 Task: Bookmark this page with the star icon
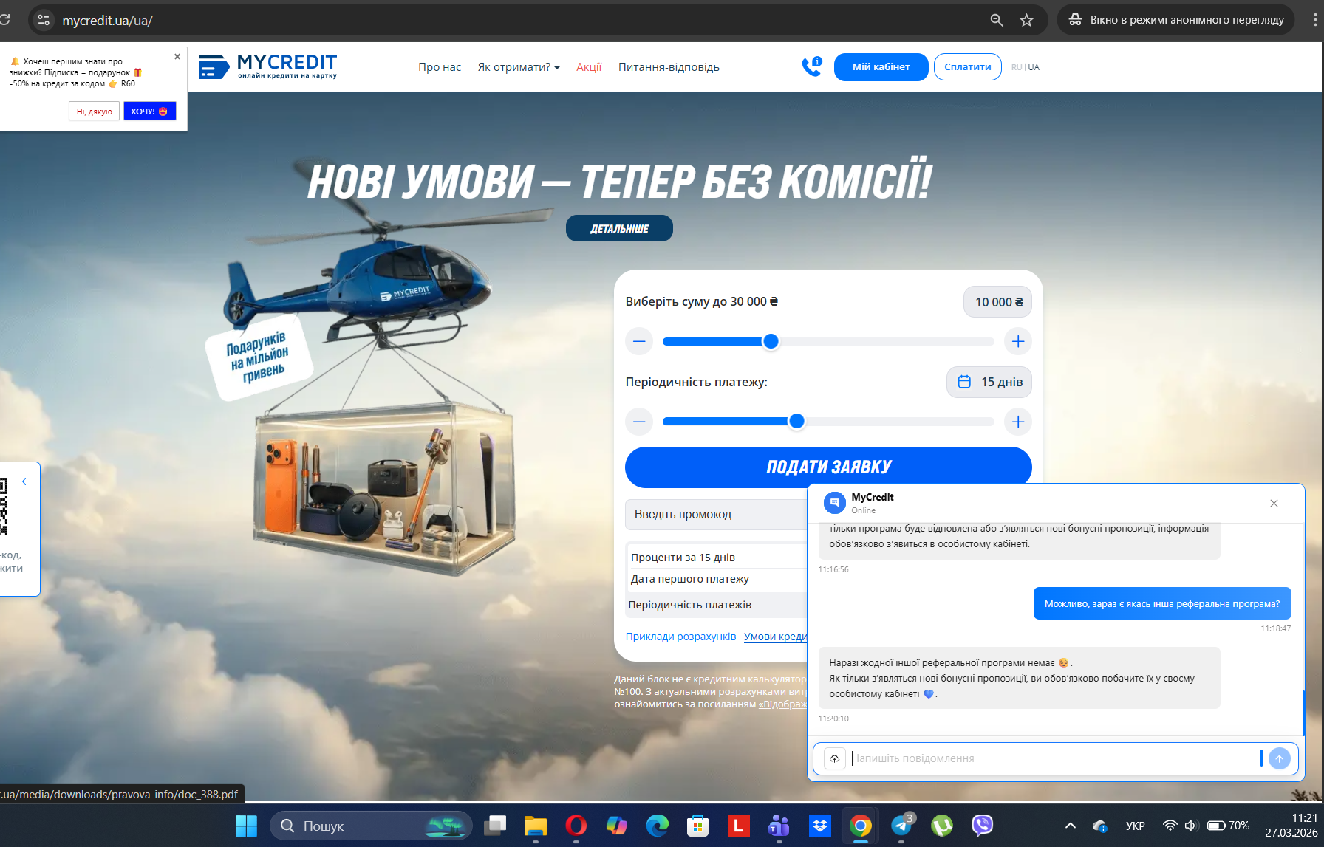1026,20
